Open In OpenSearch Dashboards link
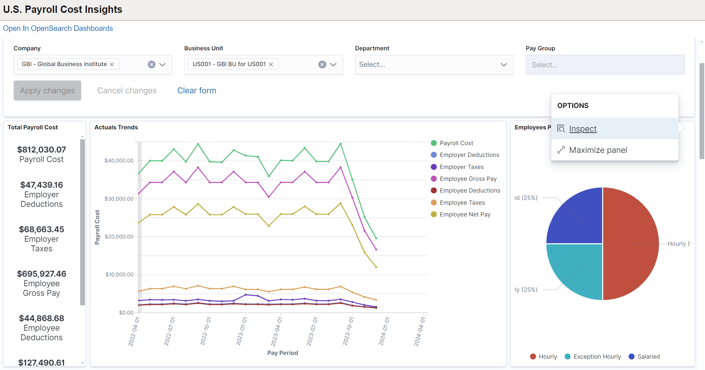Viewport: 705px width, 370px height. [x=58, y=28]
